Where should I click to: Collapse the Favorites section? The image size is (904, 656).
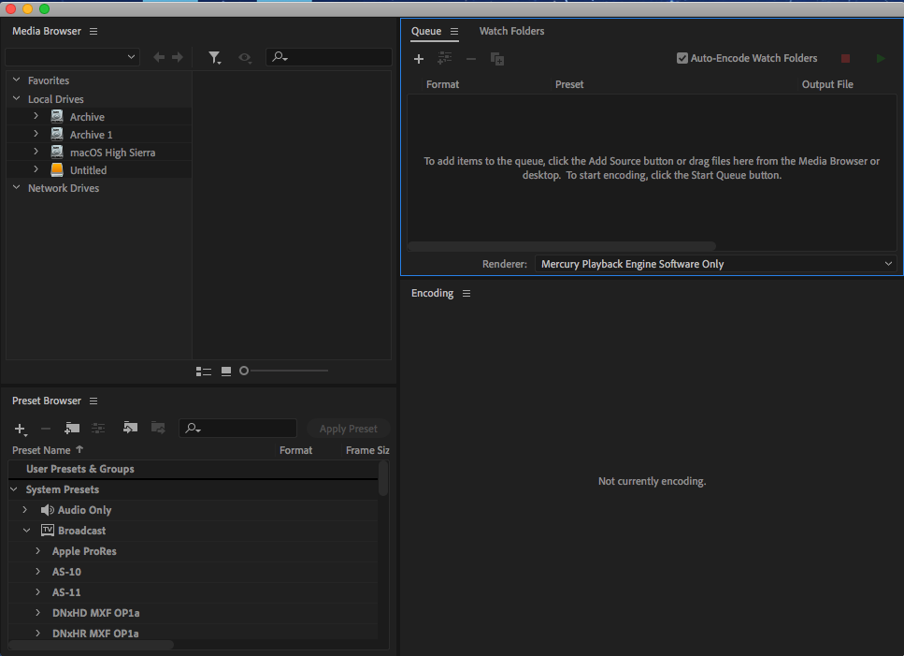16,80
